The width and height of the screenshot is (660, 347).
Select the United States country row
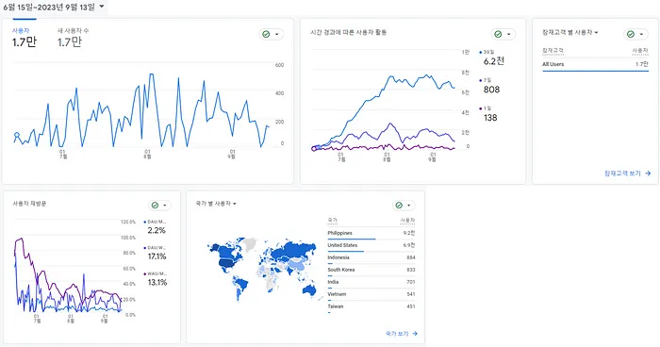pyautogui.click(x=371, y=245)
